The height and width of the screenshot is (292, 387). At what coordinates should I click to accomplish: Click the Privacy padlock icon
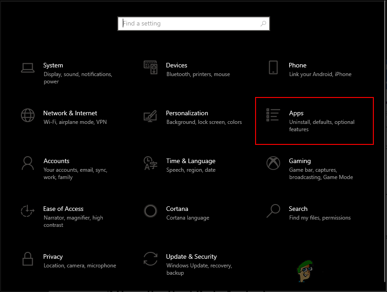point(28,259)
